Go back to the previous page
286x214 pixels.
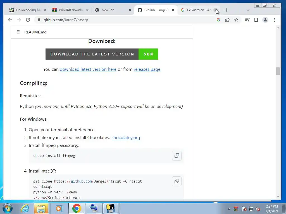[10, 20]
